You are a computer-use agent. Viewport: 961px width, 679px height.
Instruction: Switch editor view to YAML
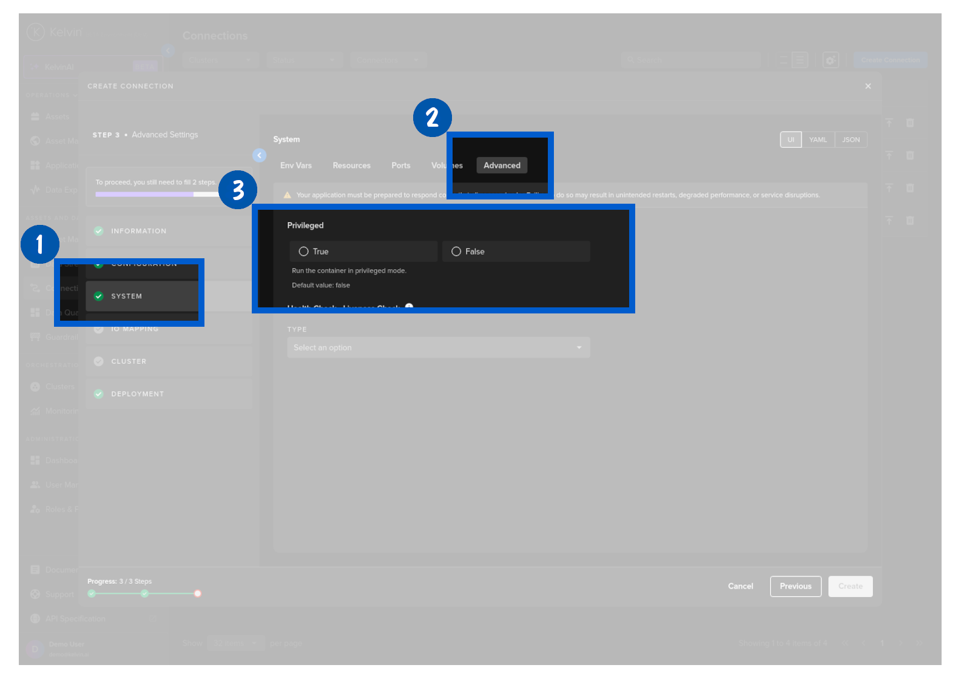[x=817, y=140]
